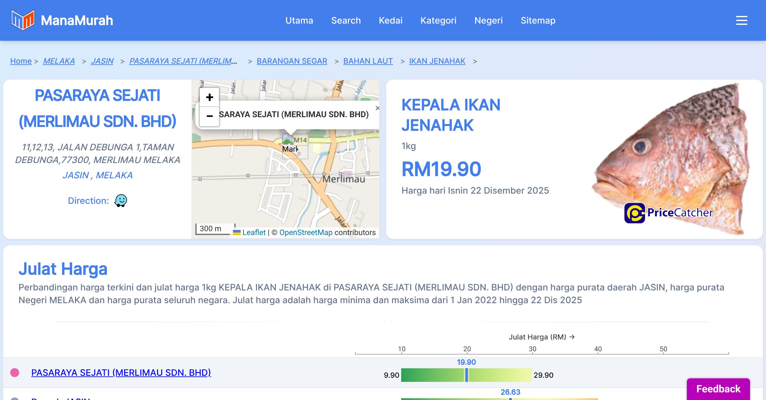The image size is (766, 400).
Task: Follow the BAHAN LAUT breadcrumb link
Action: click(368, 61)
